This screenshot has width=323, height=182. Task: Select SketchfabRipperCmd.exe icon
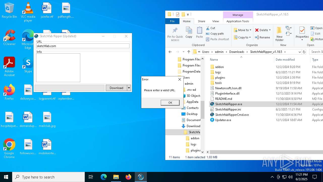point(212,115)
